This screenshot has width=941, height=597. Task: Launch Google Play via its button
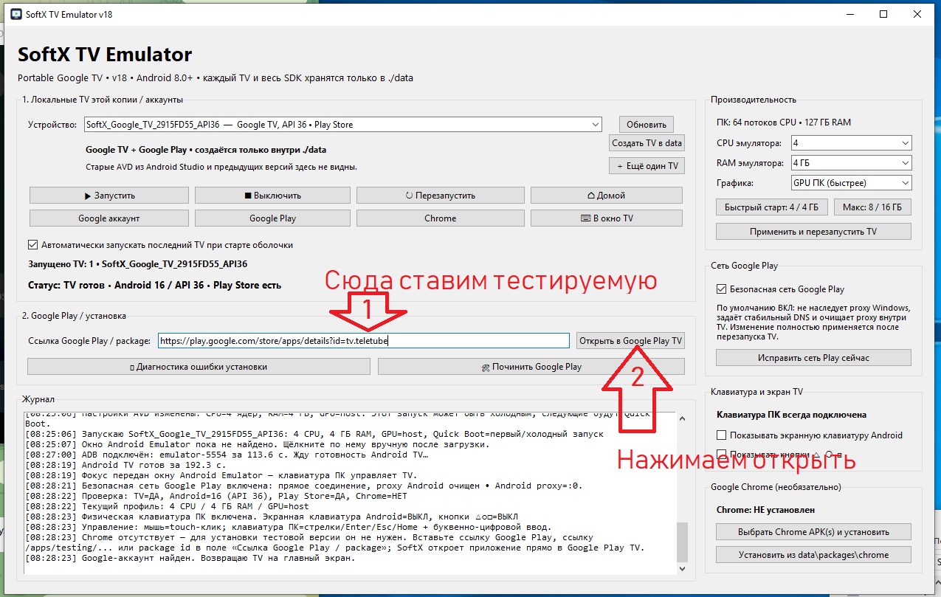point(272,218)
